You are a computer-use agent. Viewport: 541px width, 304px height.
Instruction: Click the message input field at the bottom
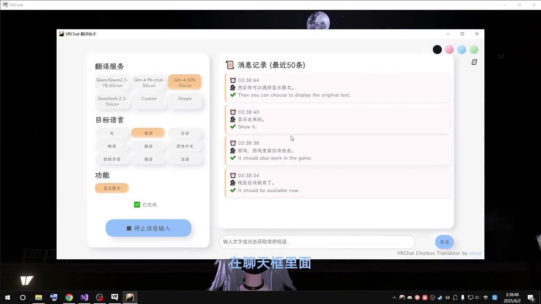coord(316,242)
